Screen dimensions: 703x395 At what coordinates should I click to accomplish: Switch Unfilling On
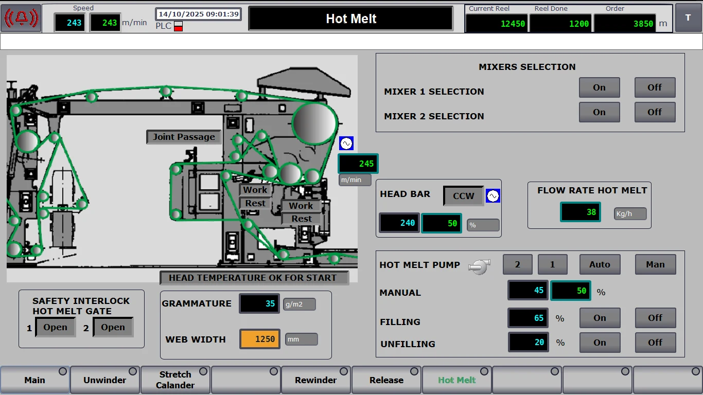point(600,343)
